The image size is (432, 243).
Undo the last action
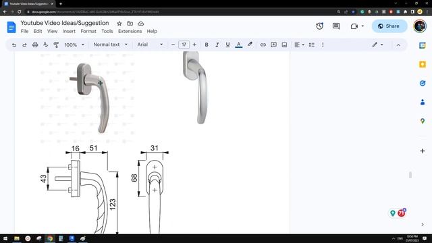click(x=14, y=45)
